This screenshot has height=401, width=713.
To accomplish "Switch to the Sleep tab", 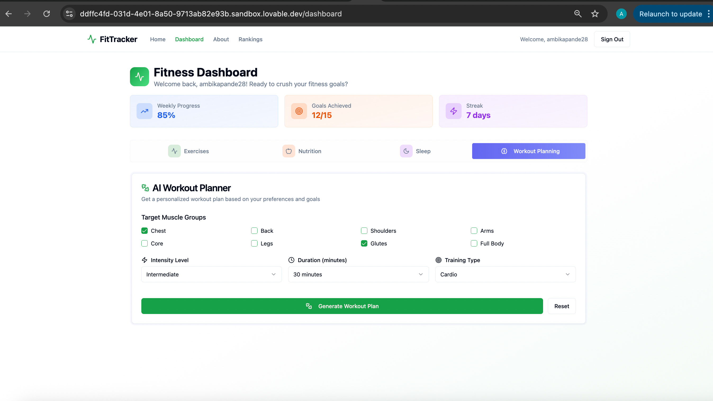I will point(415,151).
